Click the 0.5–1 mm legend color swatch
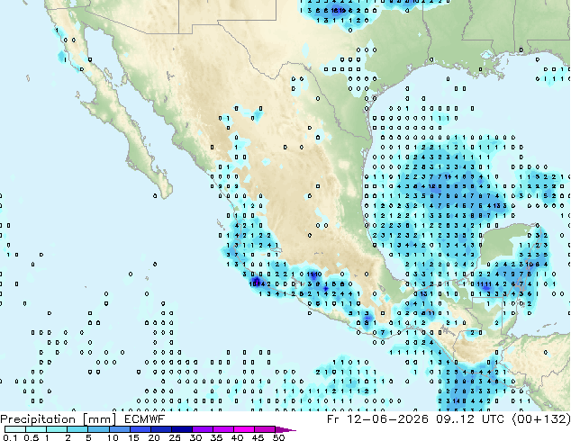 [36, 429]
